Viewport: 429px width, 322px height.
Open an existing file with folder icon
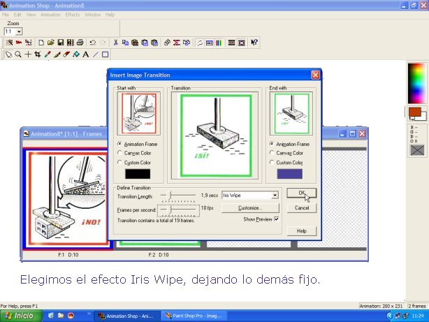click(x=51, y=43)
